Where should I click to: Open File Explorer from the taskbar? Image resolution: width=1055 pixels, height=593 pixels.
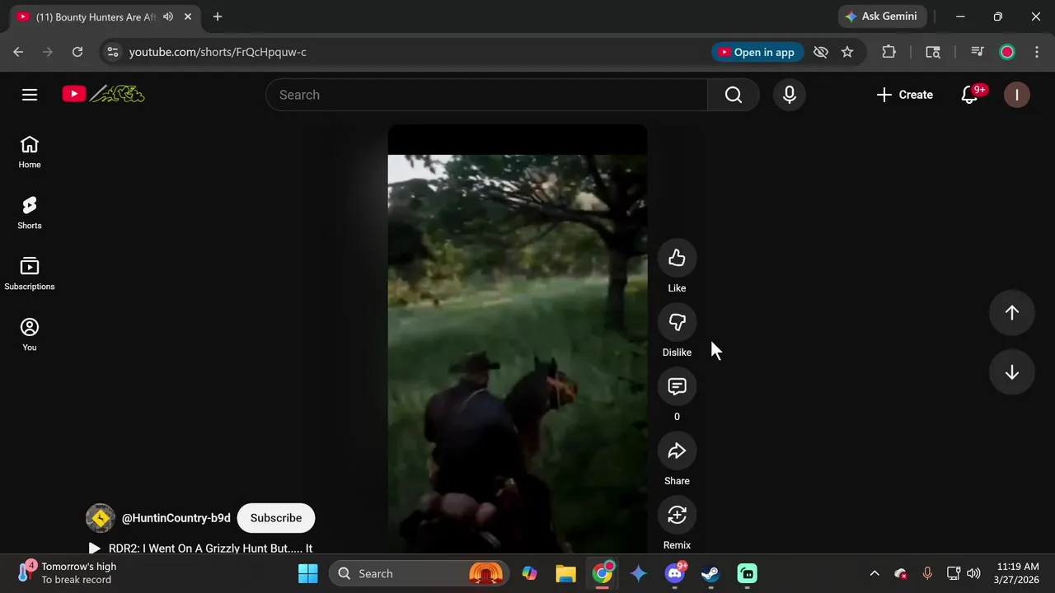(565, 573)
